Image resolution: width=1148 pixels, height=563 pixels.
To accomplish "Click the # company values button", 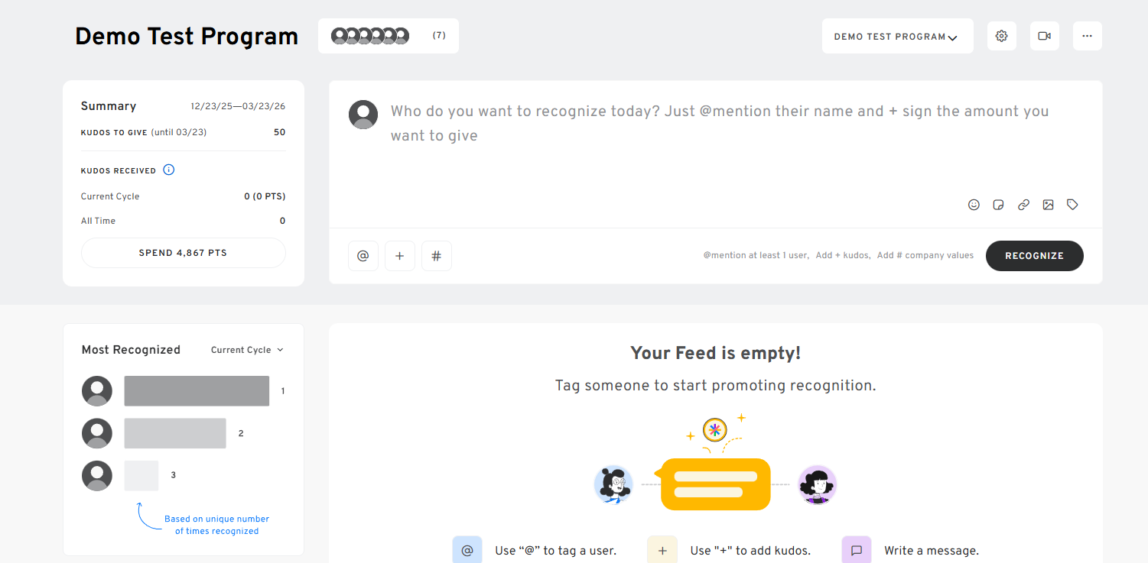I will pos(437,256).
